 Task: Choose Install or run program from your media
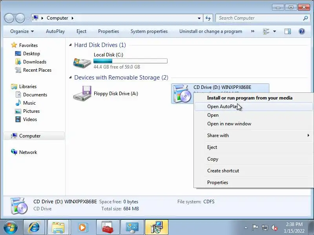point(254,98)
